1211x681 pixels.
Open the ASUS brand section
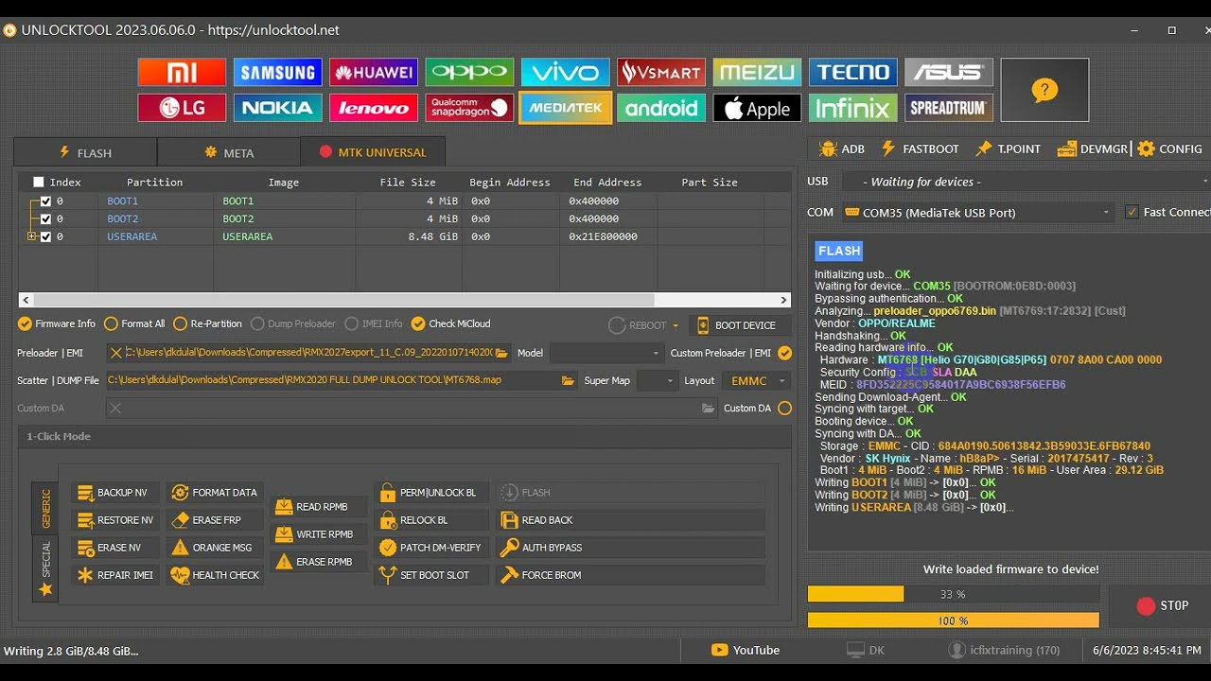[x=949, y=72]
